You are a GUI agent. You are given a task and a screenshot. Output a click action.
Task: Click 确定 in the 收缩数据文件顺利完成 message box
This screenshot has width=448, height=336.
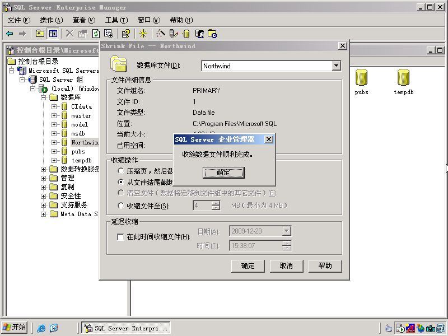(223, 172)
